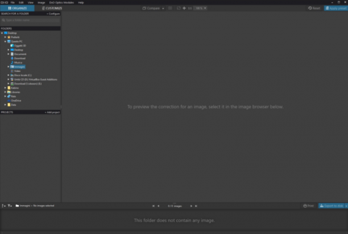348x234 pixels.
Task: Select the pan move tool icon
Action: coord(184,8)
